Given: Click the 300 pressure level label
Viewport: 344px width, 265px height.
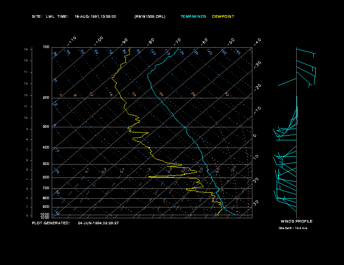Looking at the screenshot, I should pos(46,126).
